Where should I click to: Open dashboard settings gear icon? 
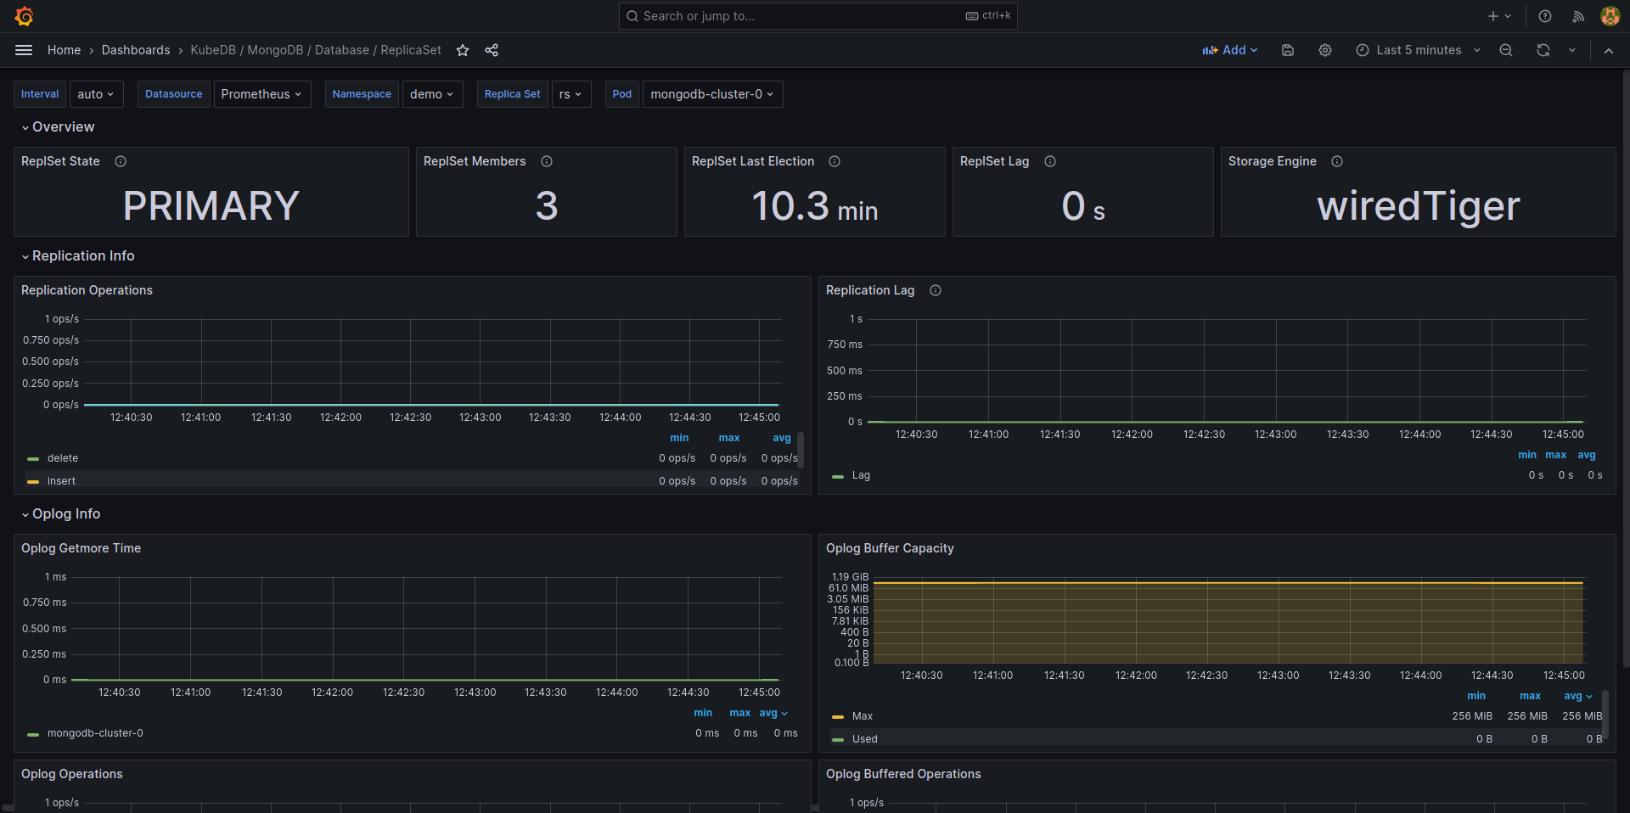pos(1325,50)
